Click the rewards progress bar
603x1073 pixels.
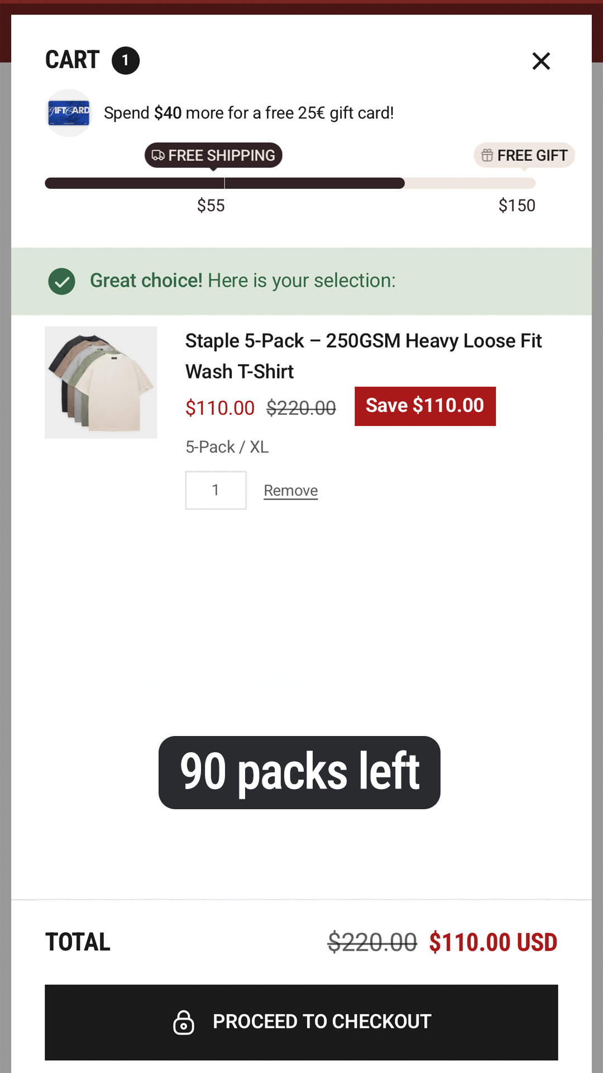click(x=290, y=183)
